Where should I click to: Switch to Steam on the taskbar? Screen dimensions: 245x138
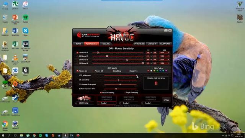[x=59, y=135]
